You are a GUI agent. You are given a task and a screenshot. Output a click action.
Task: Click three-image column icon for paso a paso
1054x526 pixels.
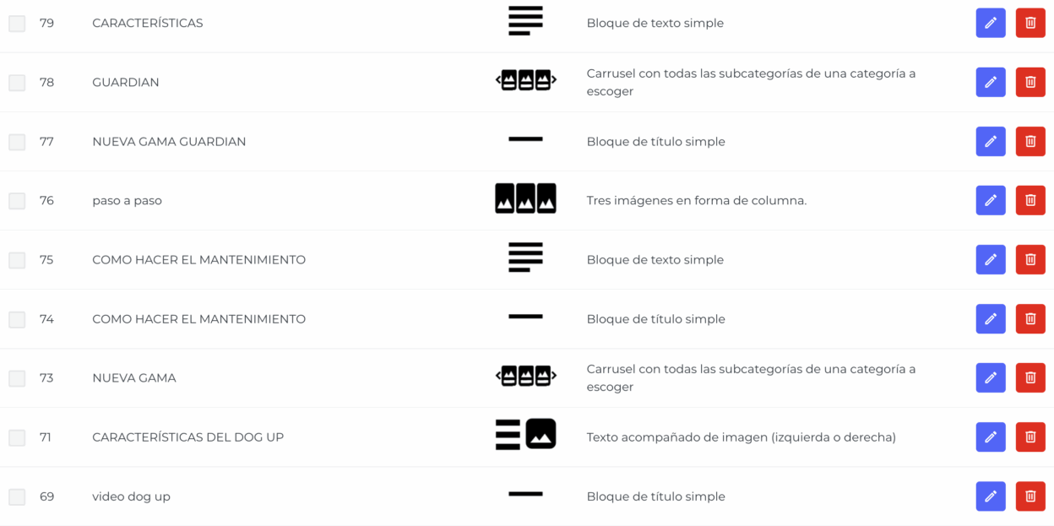click(525, 198)
